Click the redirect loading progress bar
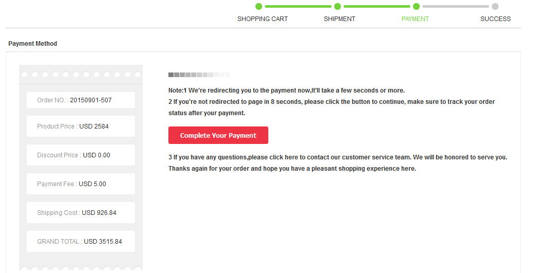Image resolution: width=533 pixels, height=273 pixels. click(x=199, y=75)
